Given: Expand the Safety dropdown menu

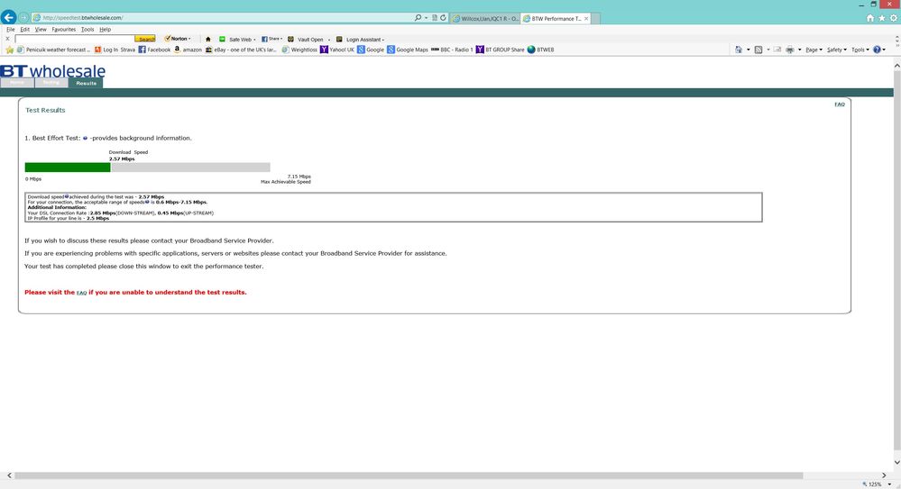Looking at the screenshot, I should (x=837, y=50).
